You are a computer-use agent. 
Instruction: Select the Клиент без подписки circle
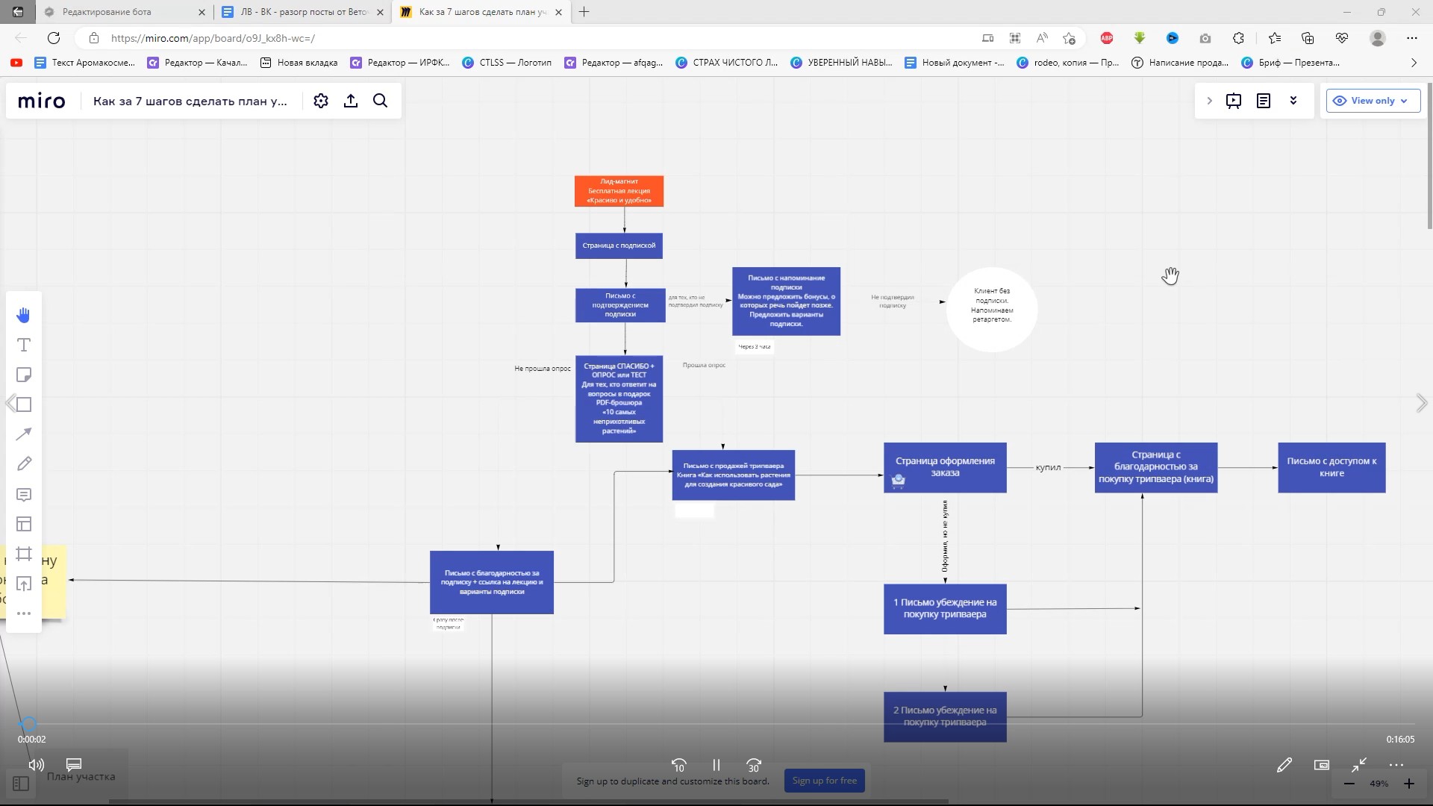tap(992, 309)
